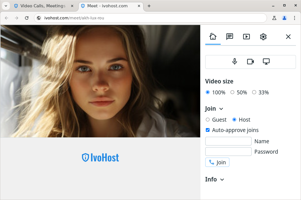301x200 pixels.
Task: Click the Join call button
Action: [x=217, y=162]
